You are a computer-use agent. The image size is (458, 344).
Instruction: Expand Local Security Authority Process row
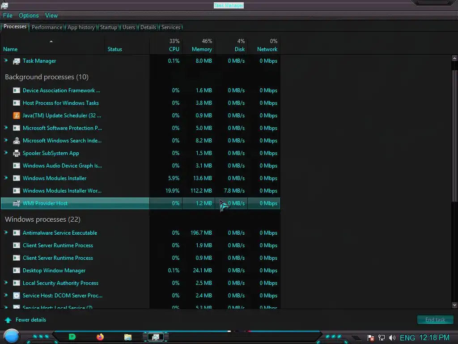tap(6, 283)
